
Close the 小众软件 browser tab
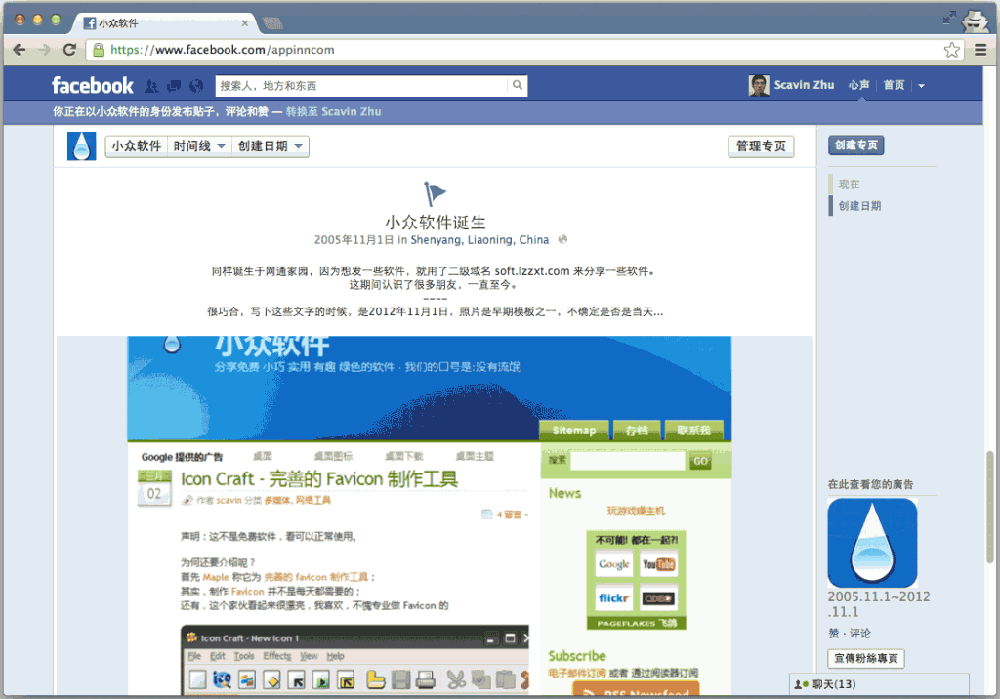(244, 23)
